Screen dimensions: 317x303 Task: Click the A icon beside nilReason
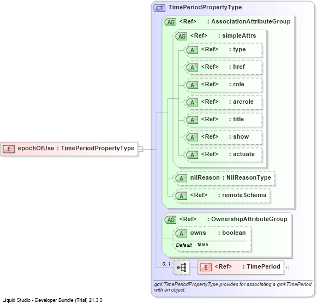(x=181, y=179)
